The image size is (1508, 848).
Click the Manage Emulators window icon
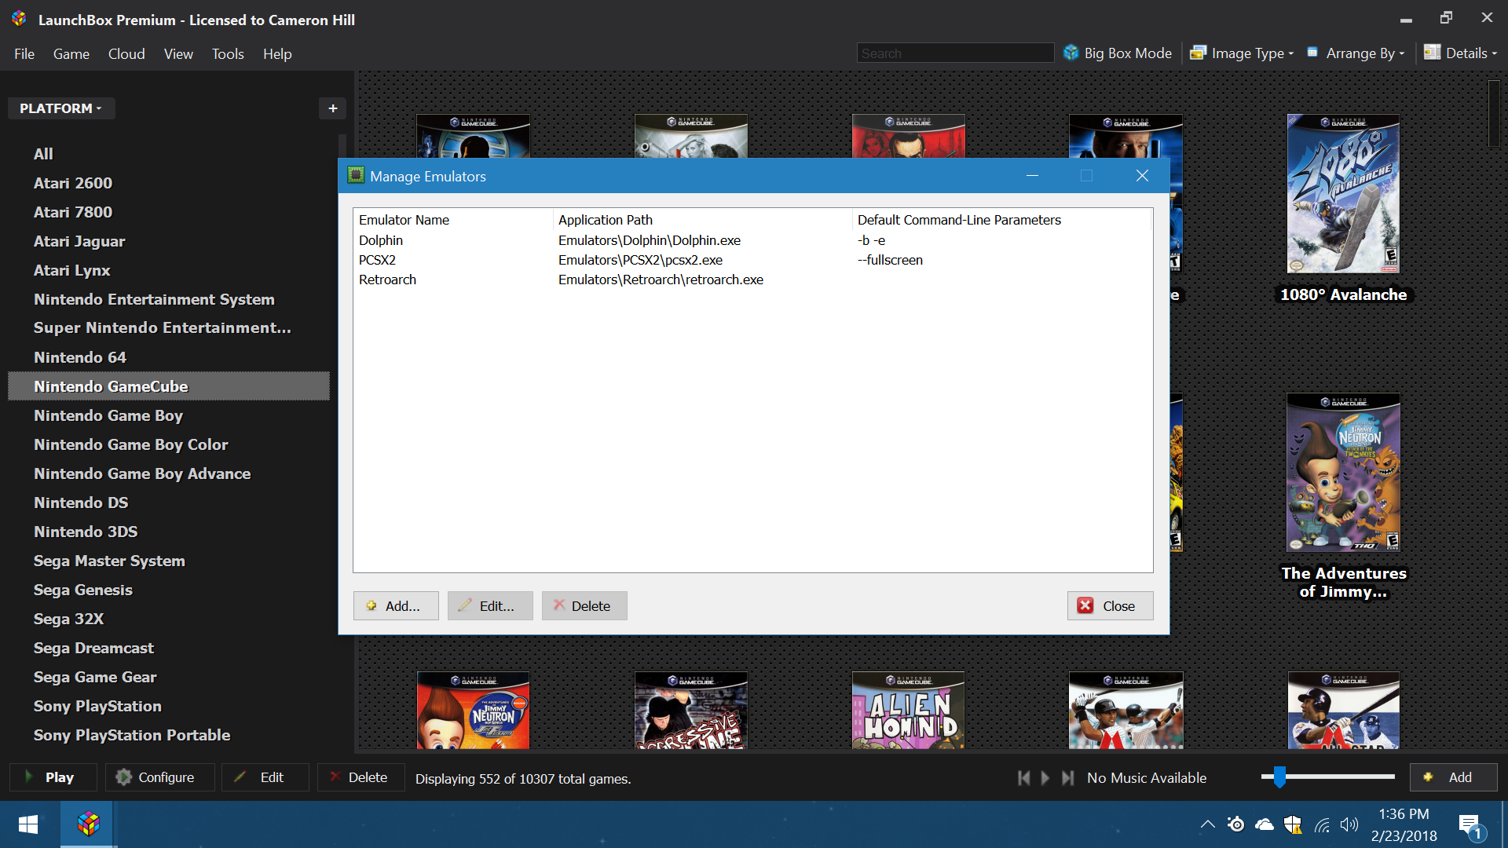pos(356,176)
